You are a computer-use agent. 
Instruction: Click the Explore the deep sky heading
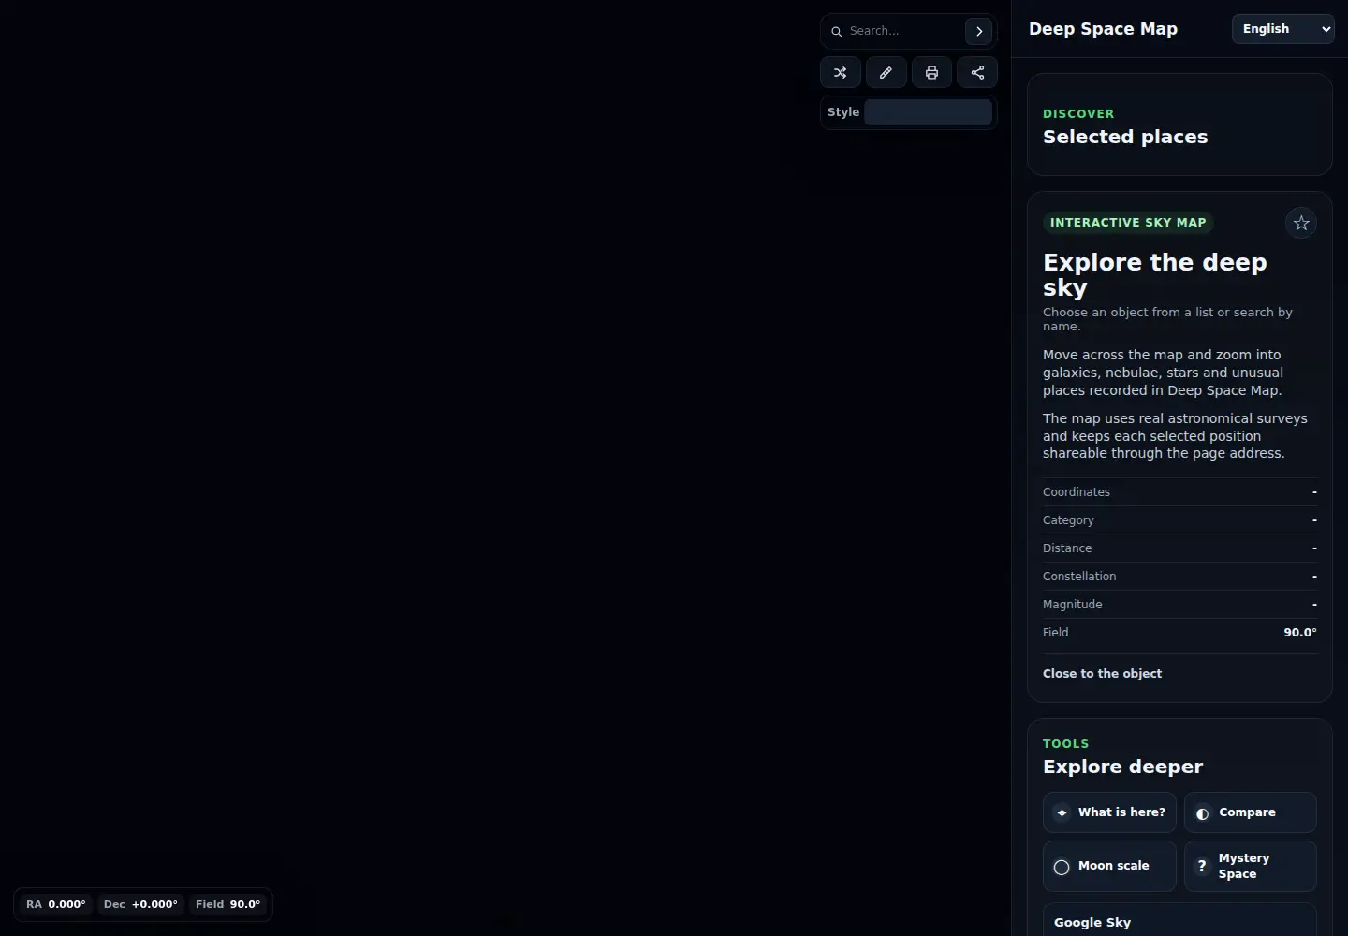[x=1155, y=274]
